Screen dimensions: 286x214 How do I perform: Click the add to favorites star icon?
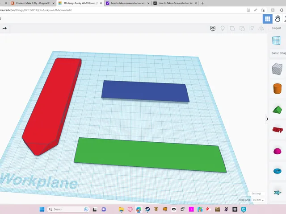point(263,10)
